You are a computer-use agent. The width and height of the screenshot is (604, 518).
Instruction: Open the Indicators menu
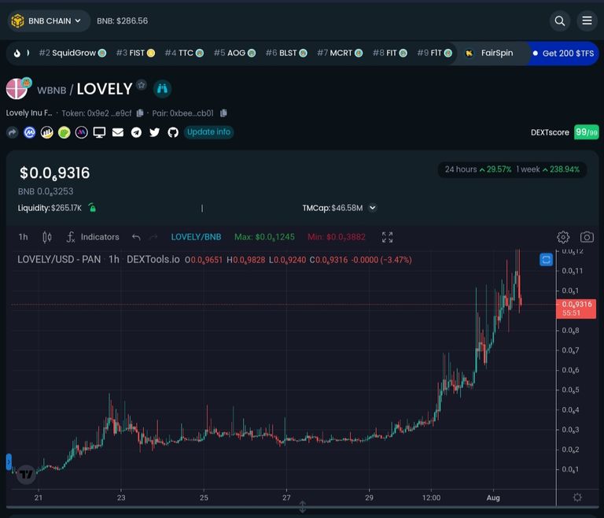93,237
